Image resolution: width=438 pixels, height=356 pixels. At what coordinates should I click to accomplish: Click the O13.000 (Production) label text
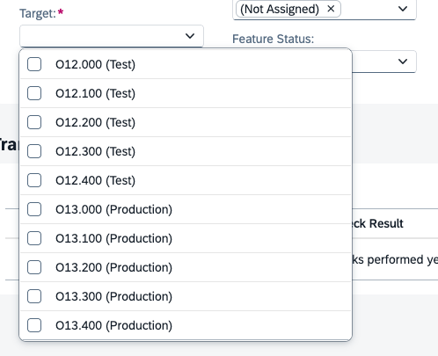(114, 209)
